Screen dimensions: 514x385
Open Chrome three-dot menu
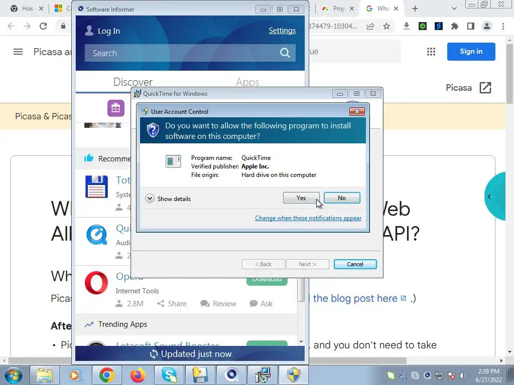tap(503, 26)
